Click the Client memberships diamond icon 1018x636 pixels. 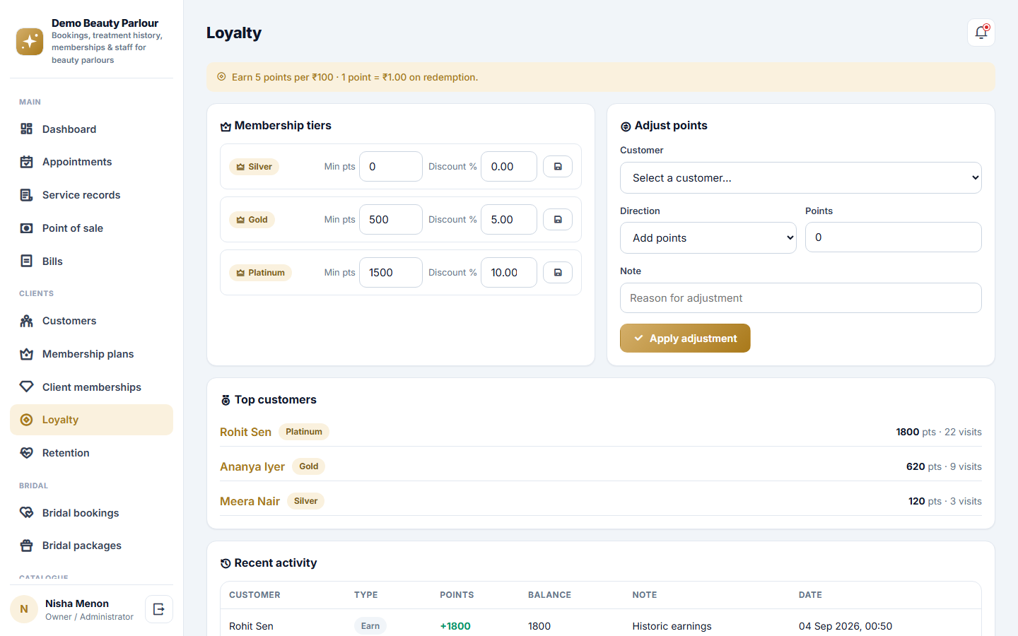pos(27,387)
